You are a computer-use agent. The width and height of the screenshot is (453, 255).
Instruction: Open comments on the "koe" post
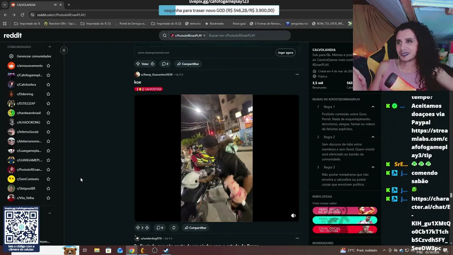[160, 228]
